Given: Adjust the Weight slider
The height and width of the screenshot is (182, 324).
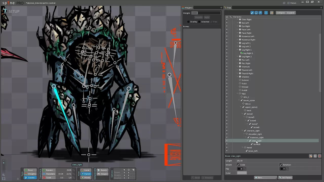Looking at the screenshot, I should point(206,13).
